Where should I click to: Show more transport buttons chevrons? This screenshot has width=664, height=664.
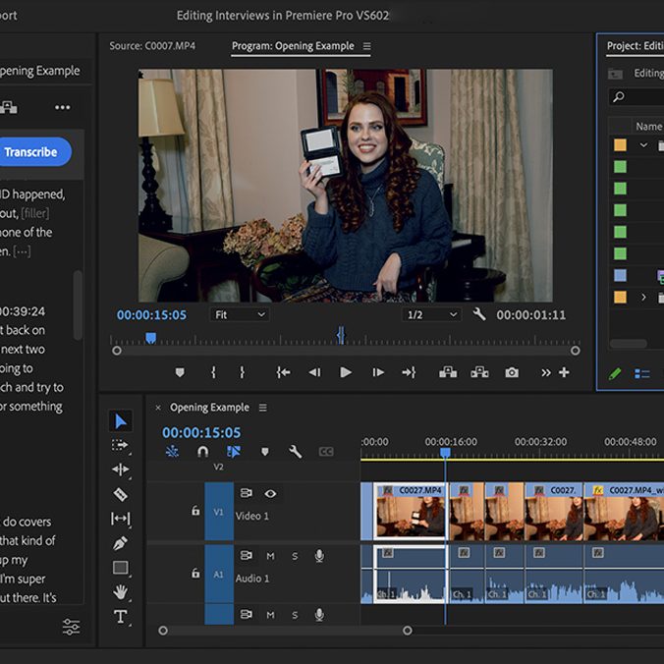(546, 372)
